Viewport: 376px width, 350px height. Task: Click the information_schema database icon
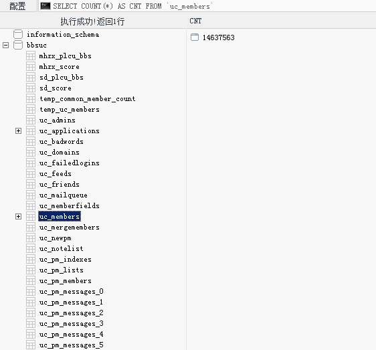(x=18, y=34)
